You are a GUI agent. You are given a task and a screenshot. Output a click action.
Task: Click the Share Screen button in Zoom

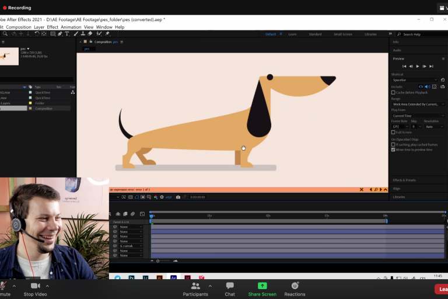[x=262, y=289]
